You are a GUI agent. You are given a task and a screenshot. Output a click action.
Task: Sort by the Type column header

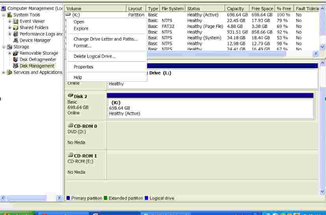coord(153,9)
